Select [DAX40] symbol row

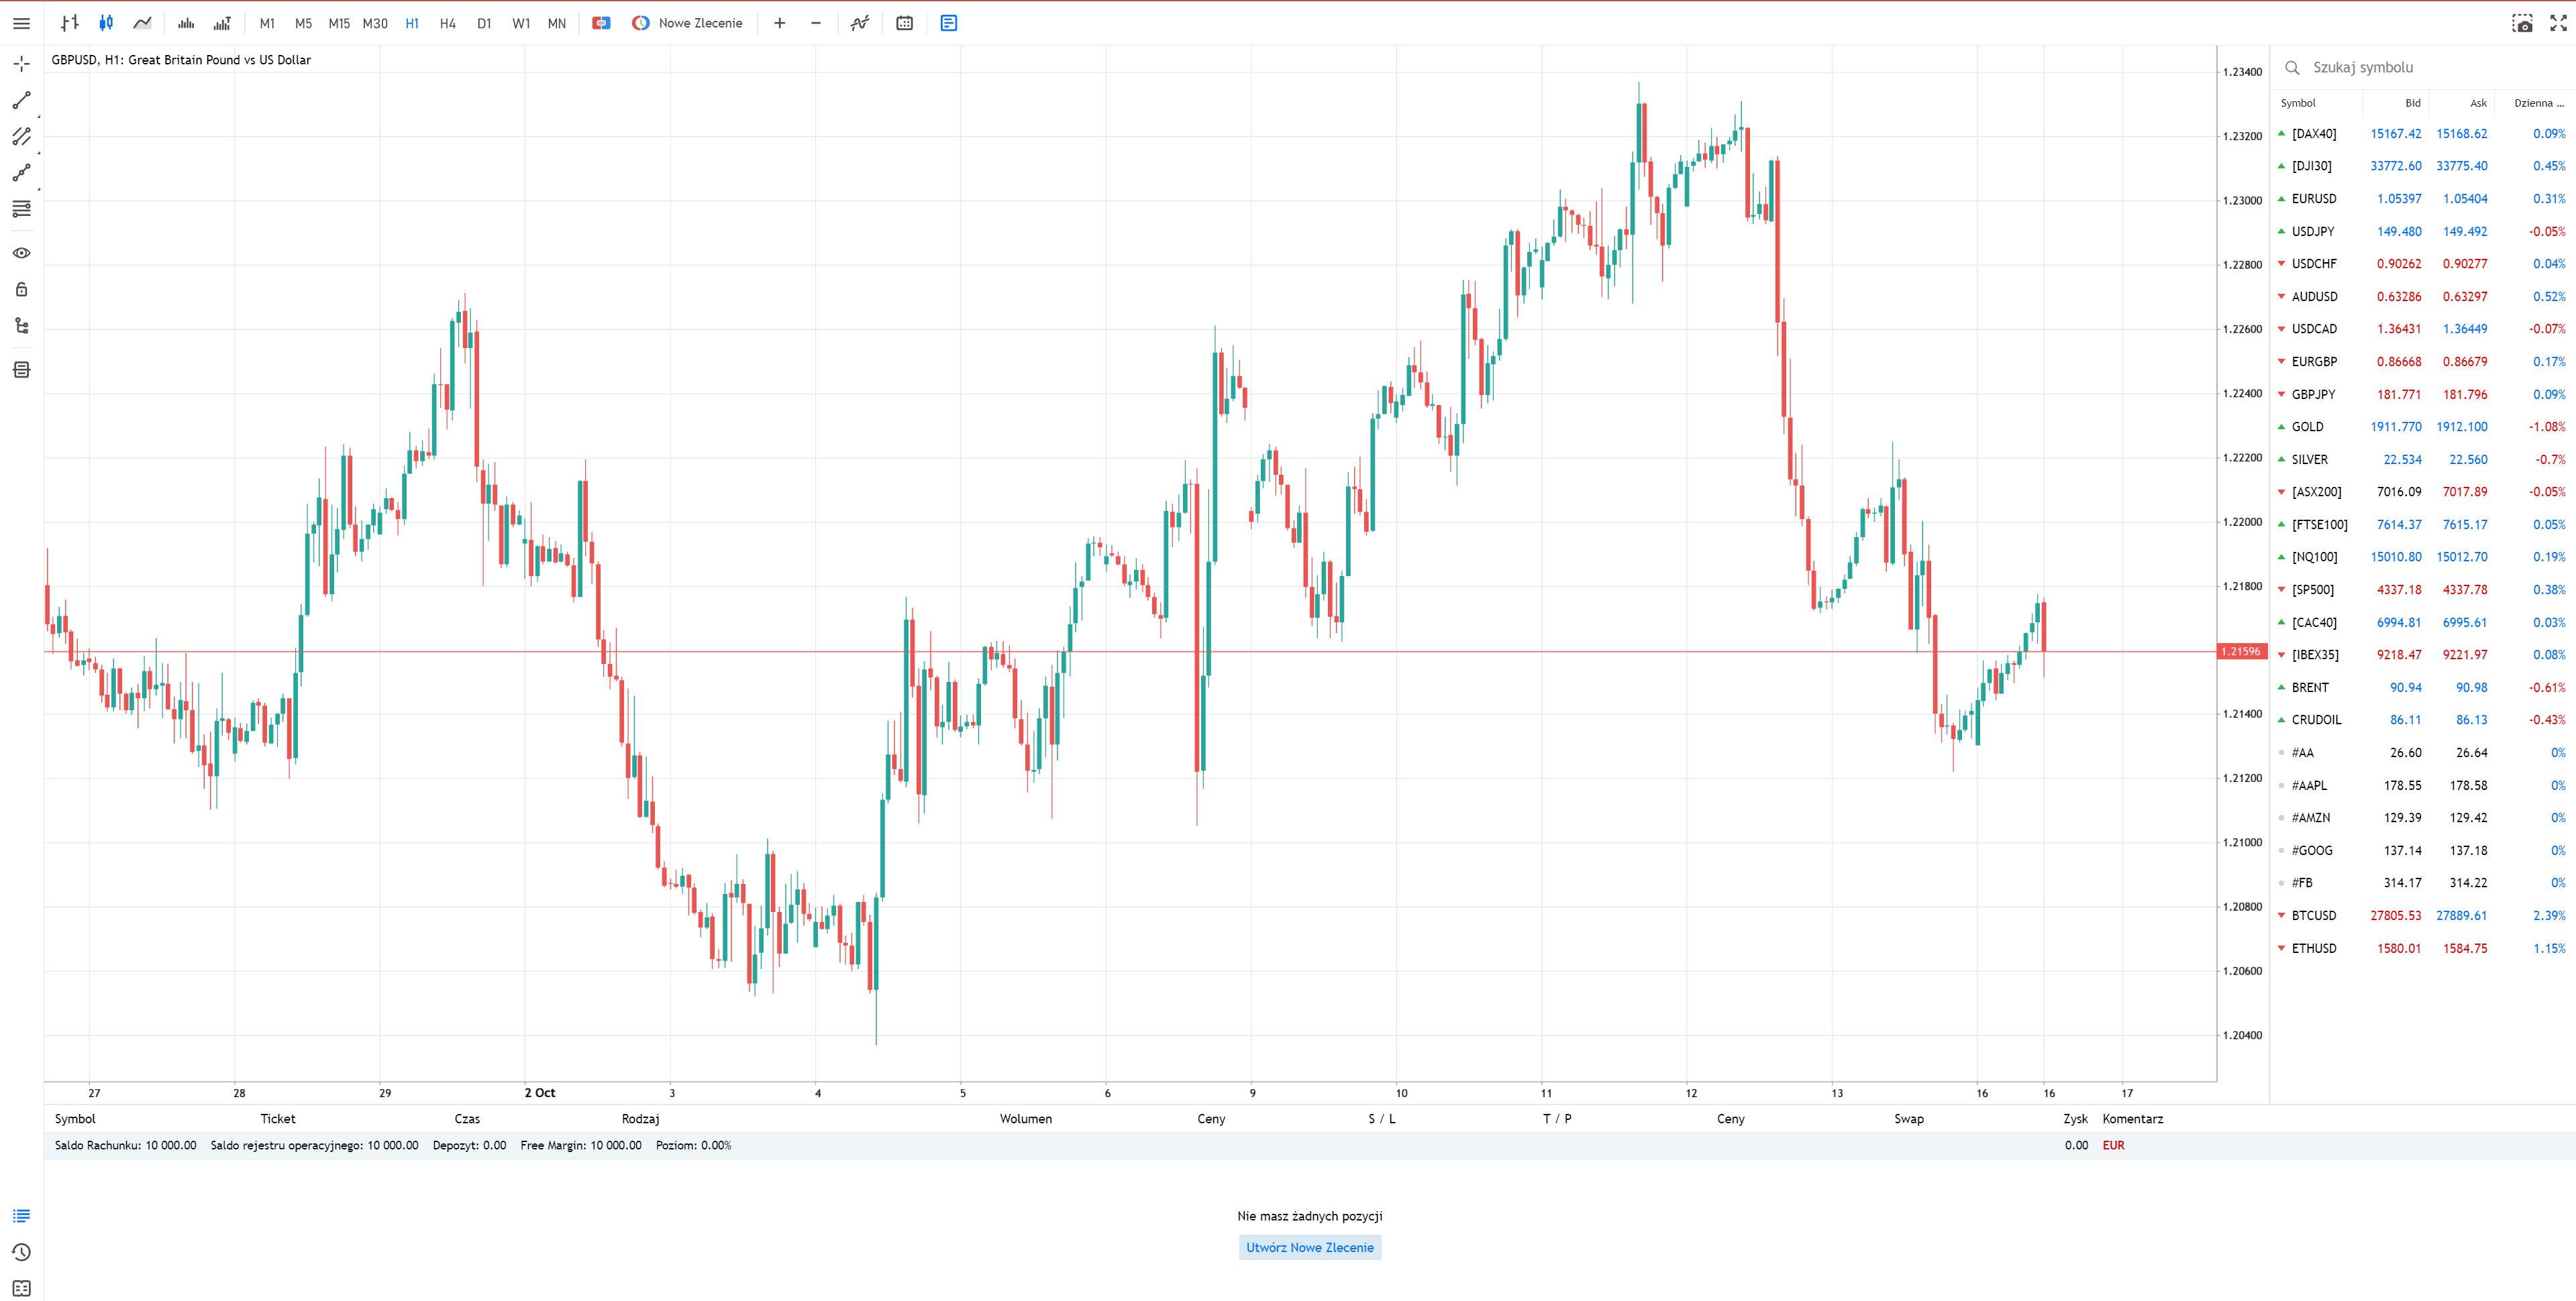point(2422,134)
